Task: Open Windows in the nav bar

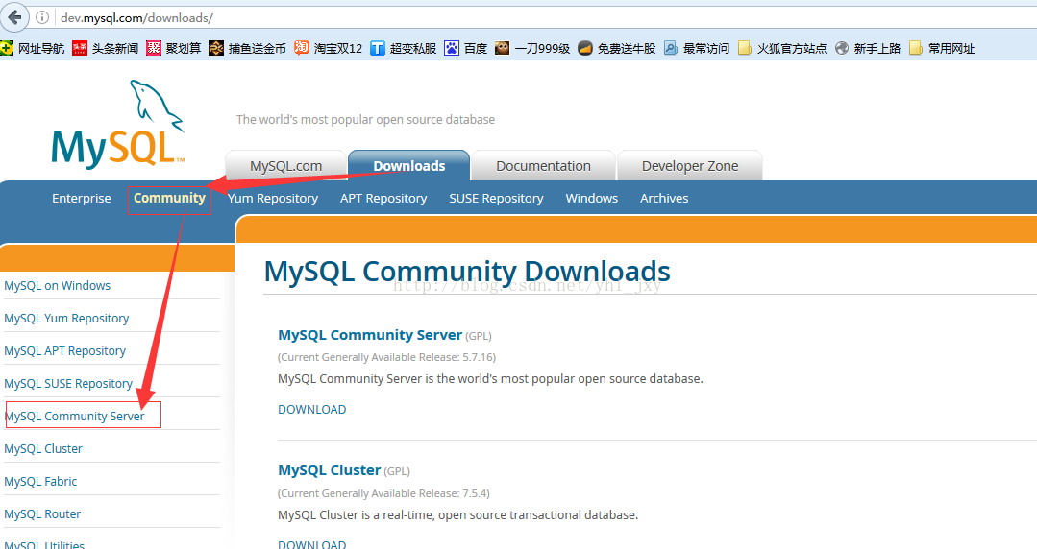Action: (592, 198)
